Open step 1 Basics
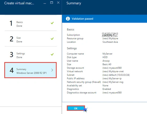Image resolution: width=147 pixels, height=114 pixels. point(30,23)
